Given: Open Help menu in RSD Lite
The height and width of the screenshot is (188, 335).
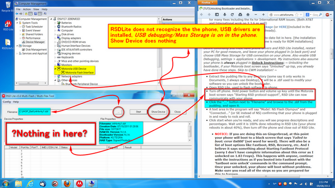Looking at the screenshot, I should (x=16, y=102).
